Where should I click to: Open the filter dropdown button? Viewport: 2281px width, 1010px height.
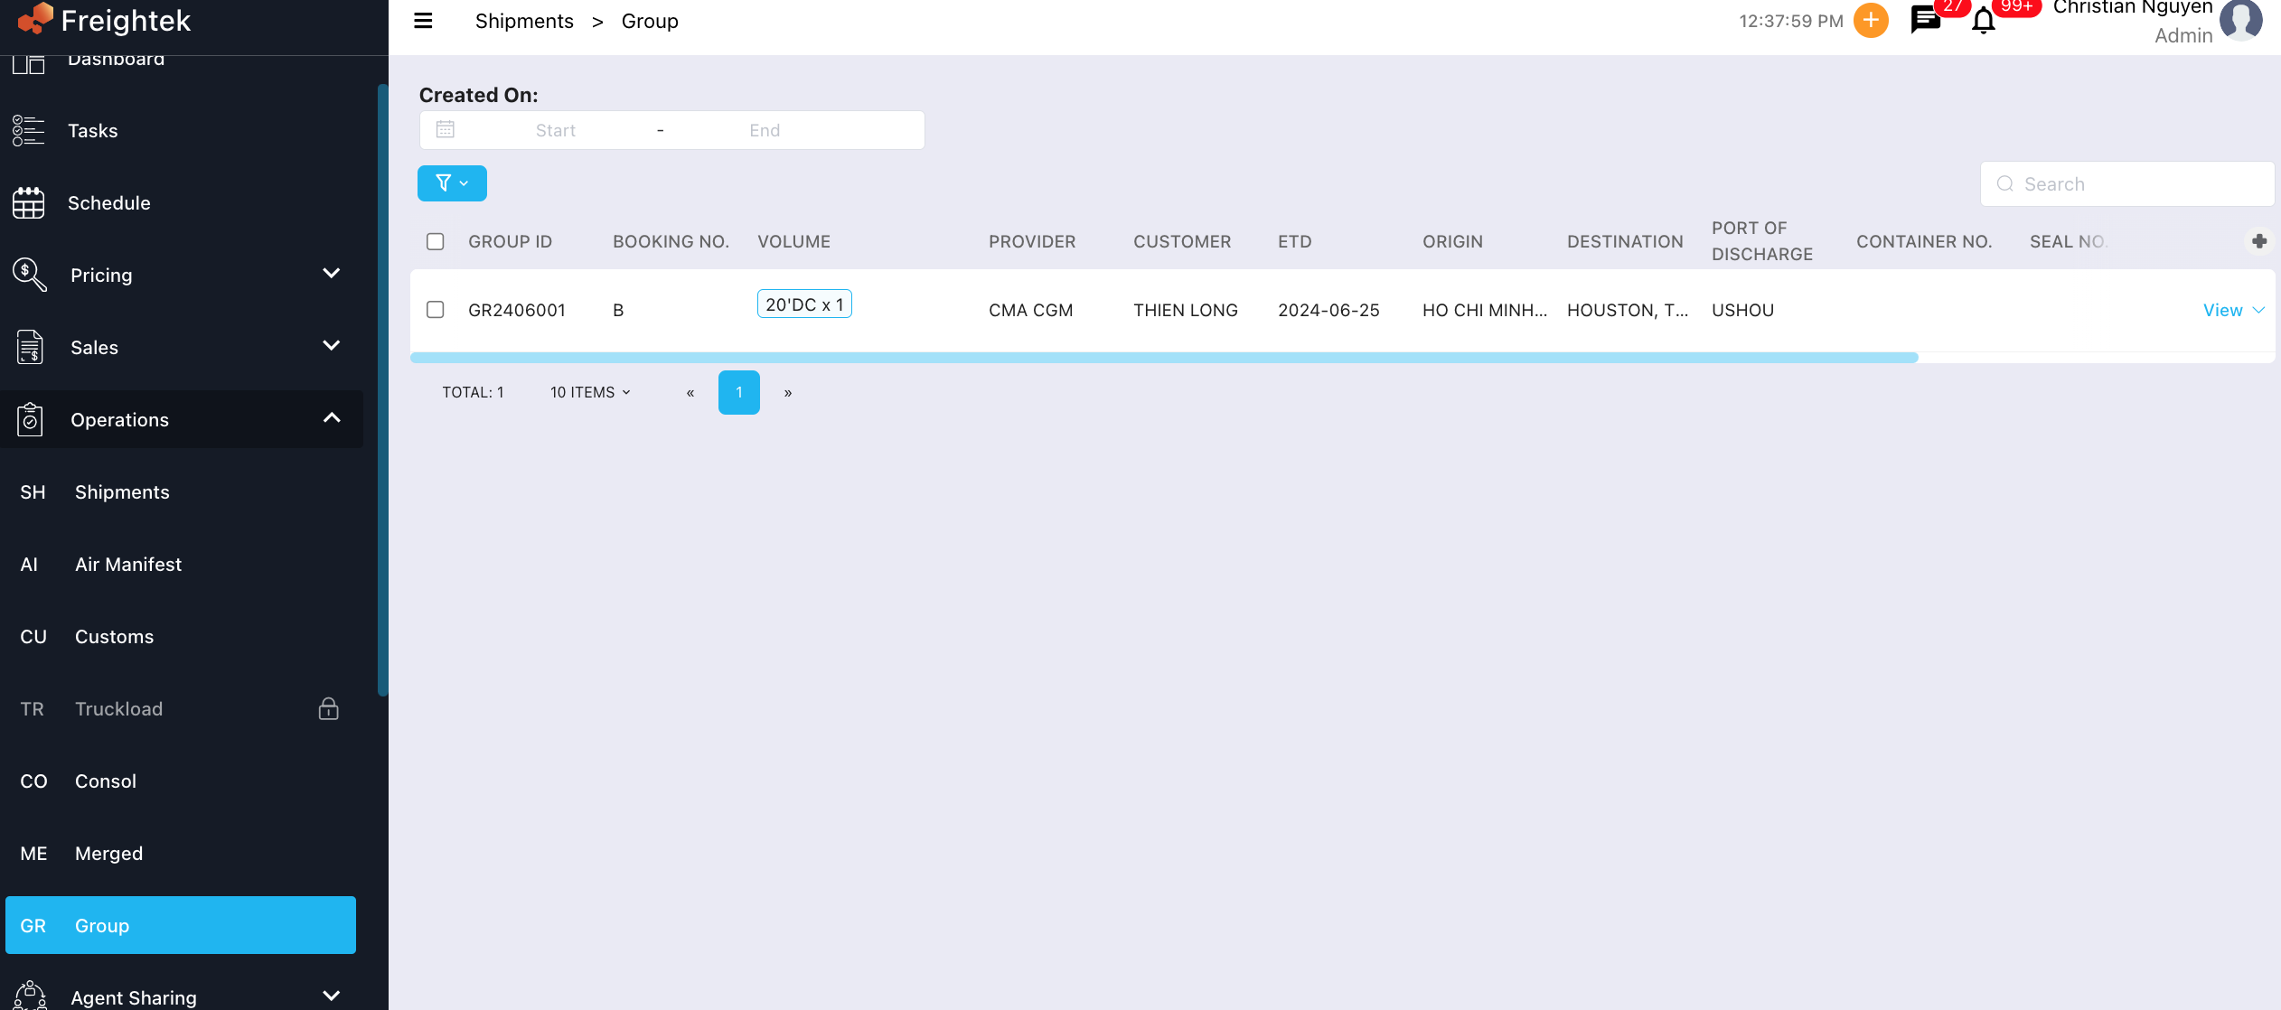click(x=452, y=183)
